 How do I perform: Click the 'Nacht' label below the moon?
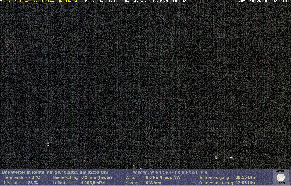point(281,183)
